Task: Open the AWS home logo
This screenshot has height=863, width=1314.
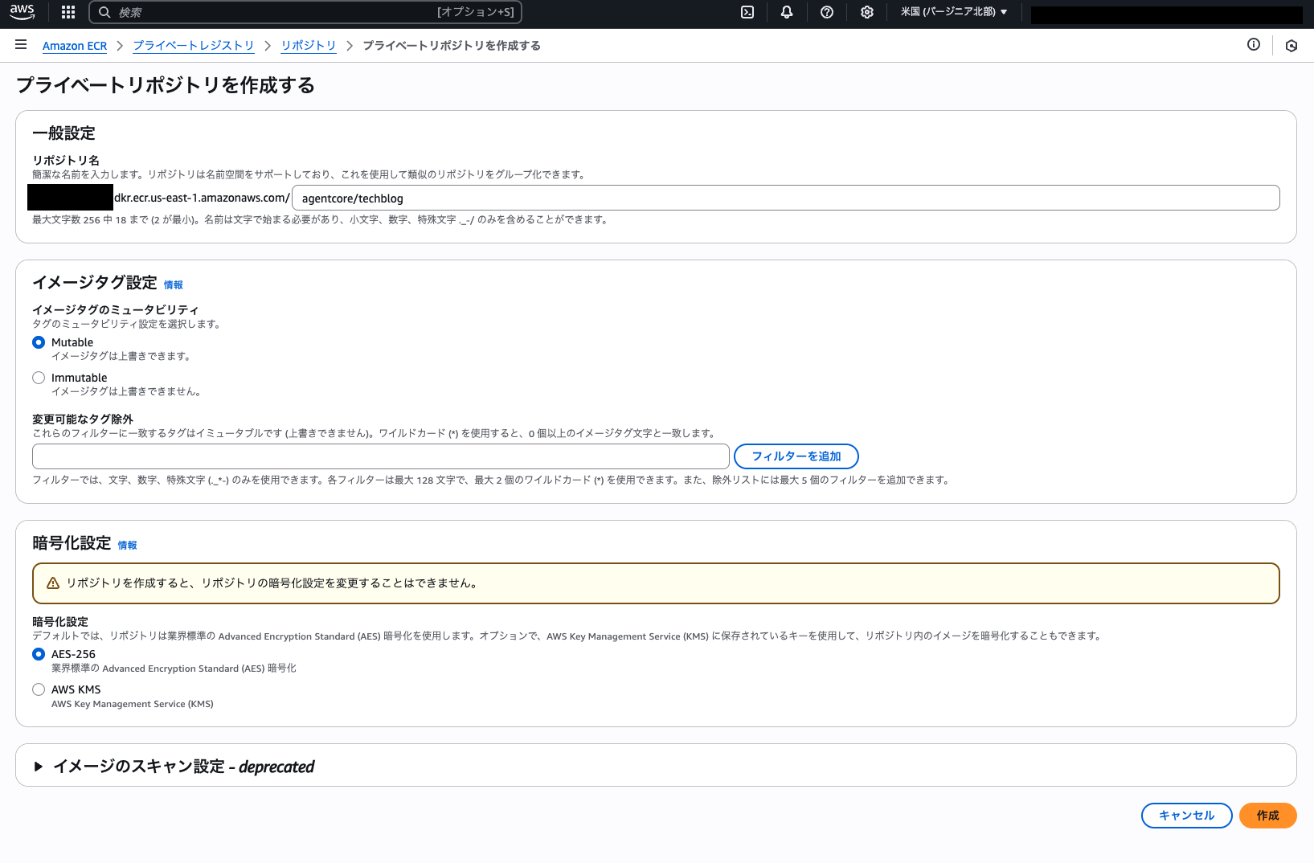Action: click(22, 12)
